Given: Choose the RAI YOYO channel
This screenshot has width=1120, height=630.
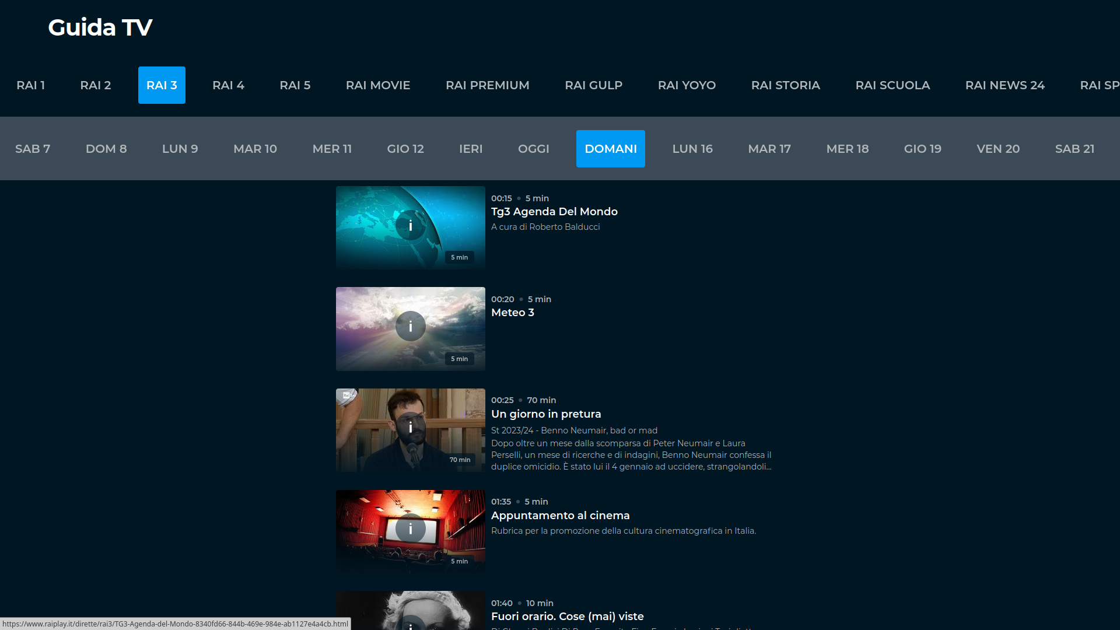Looking at the screenshot, I should [x=687, y=85].
